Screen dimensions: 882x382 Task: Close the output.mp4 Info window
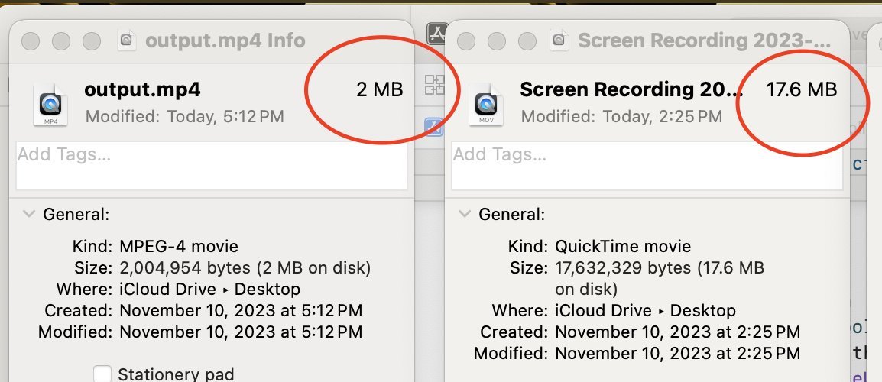[31, 41]
